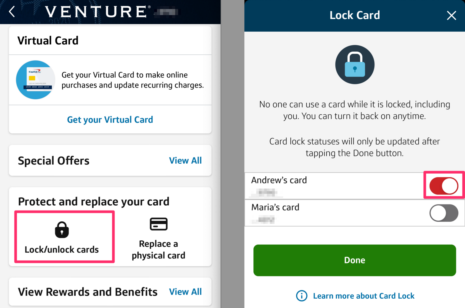Screen dimensions: 465x308
Task: Click the Capital One virtual card image
Action: [35, 80]
